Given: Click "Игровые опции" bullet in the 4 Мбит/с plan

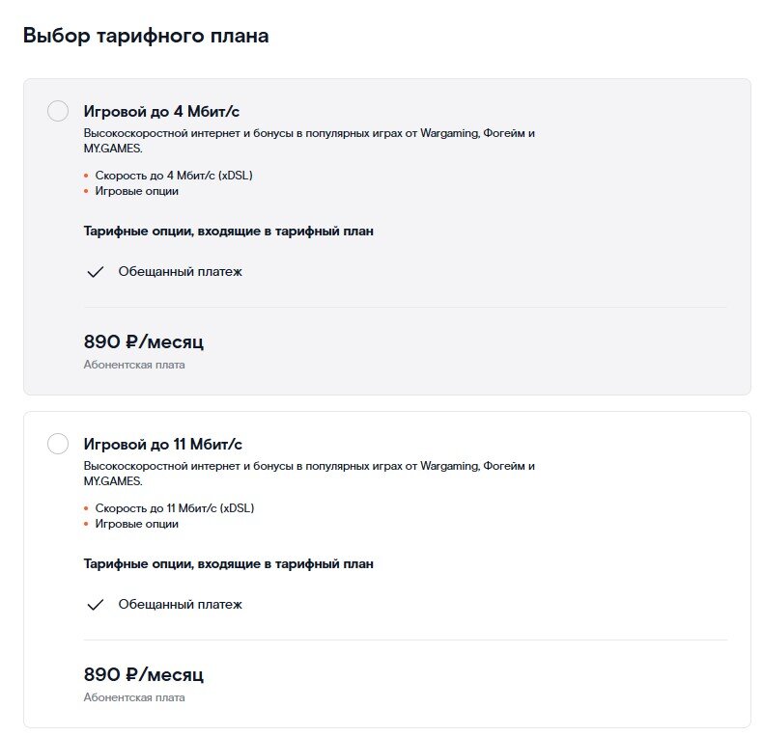Looking at the screenshot, I should (136, 191).
